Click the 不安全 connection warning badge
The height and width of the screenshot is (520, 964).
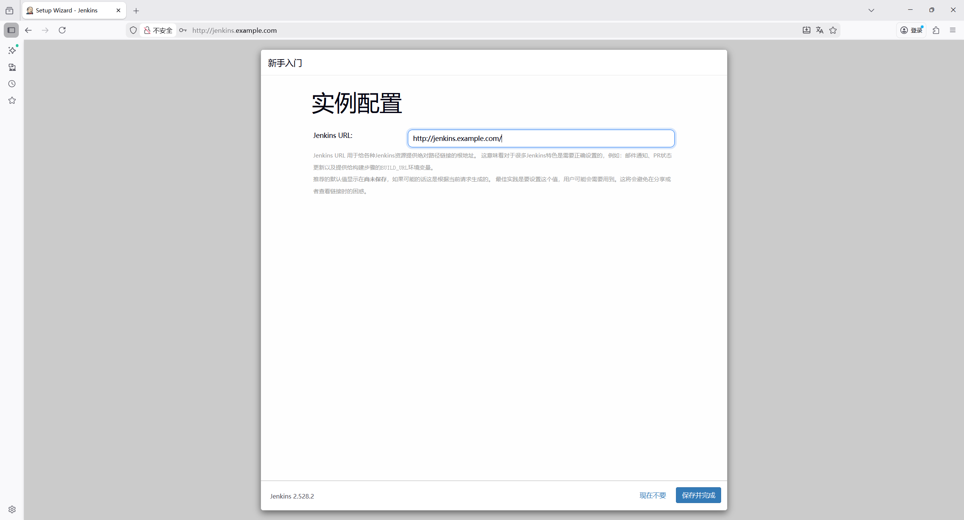(159, 30)
